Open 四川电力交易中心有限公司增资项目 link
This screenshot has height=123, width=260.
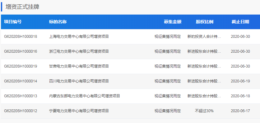coord(79,81)
